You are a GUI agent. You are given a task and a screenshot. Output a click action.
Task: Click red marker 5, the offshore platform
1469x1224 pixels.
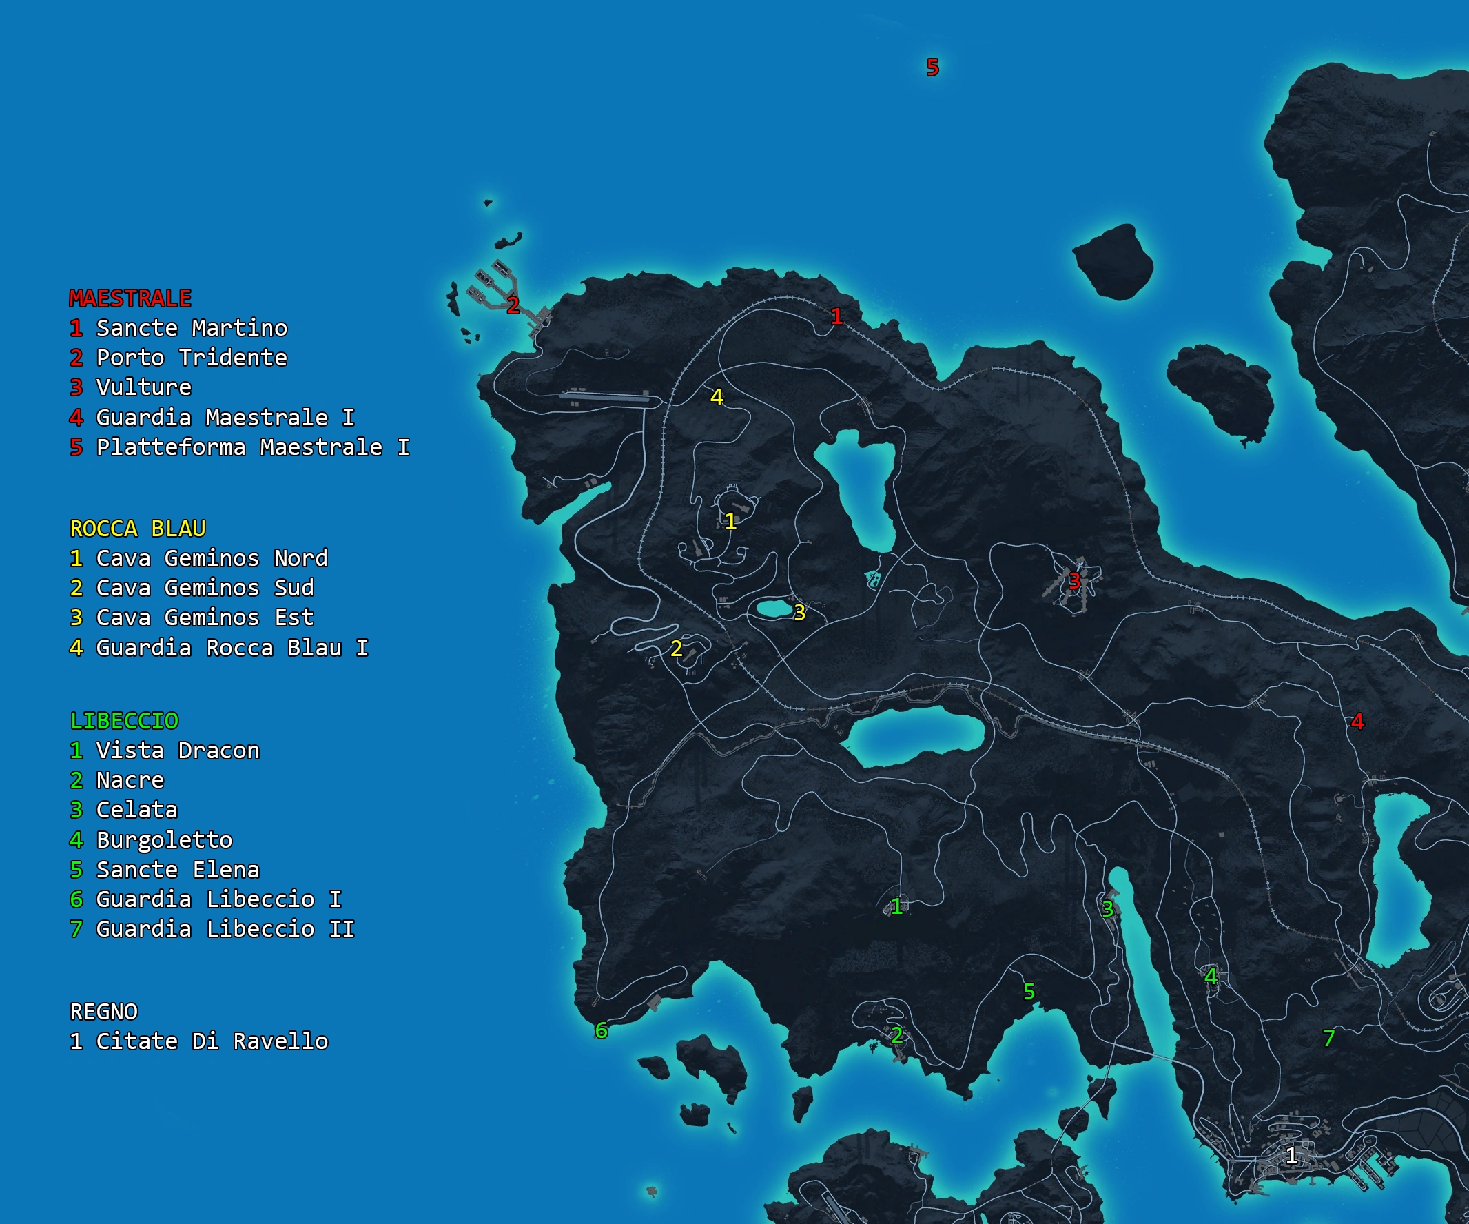click(x=932, y=68)
